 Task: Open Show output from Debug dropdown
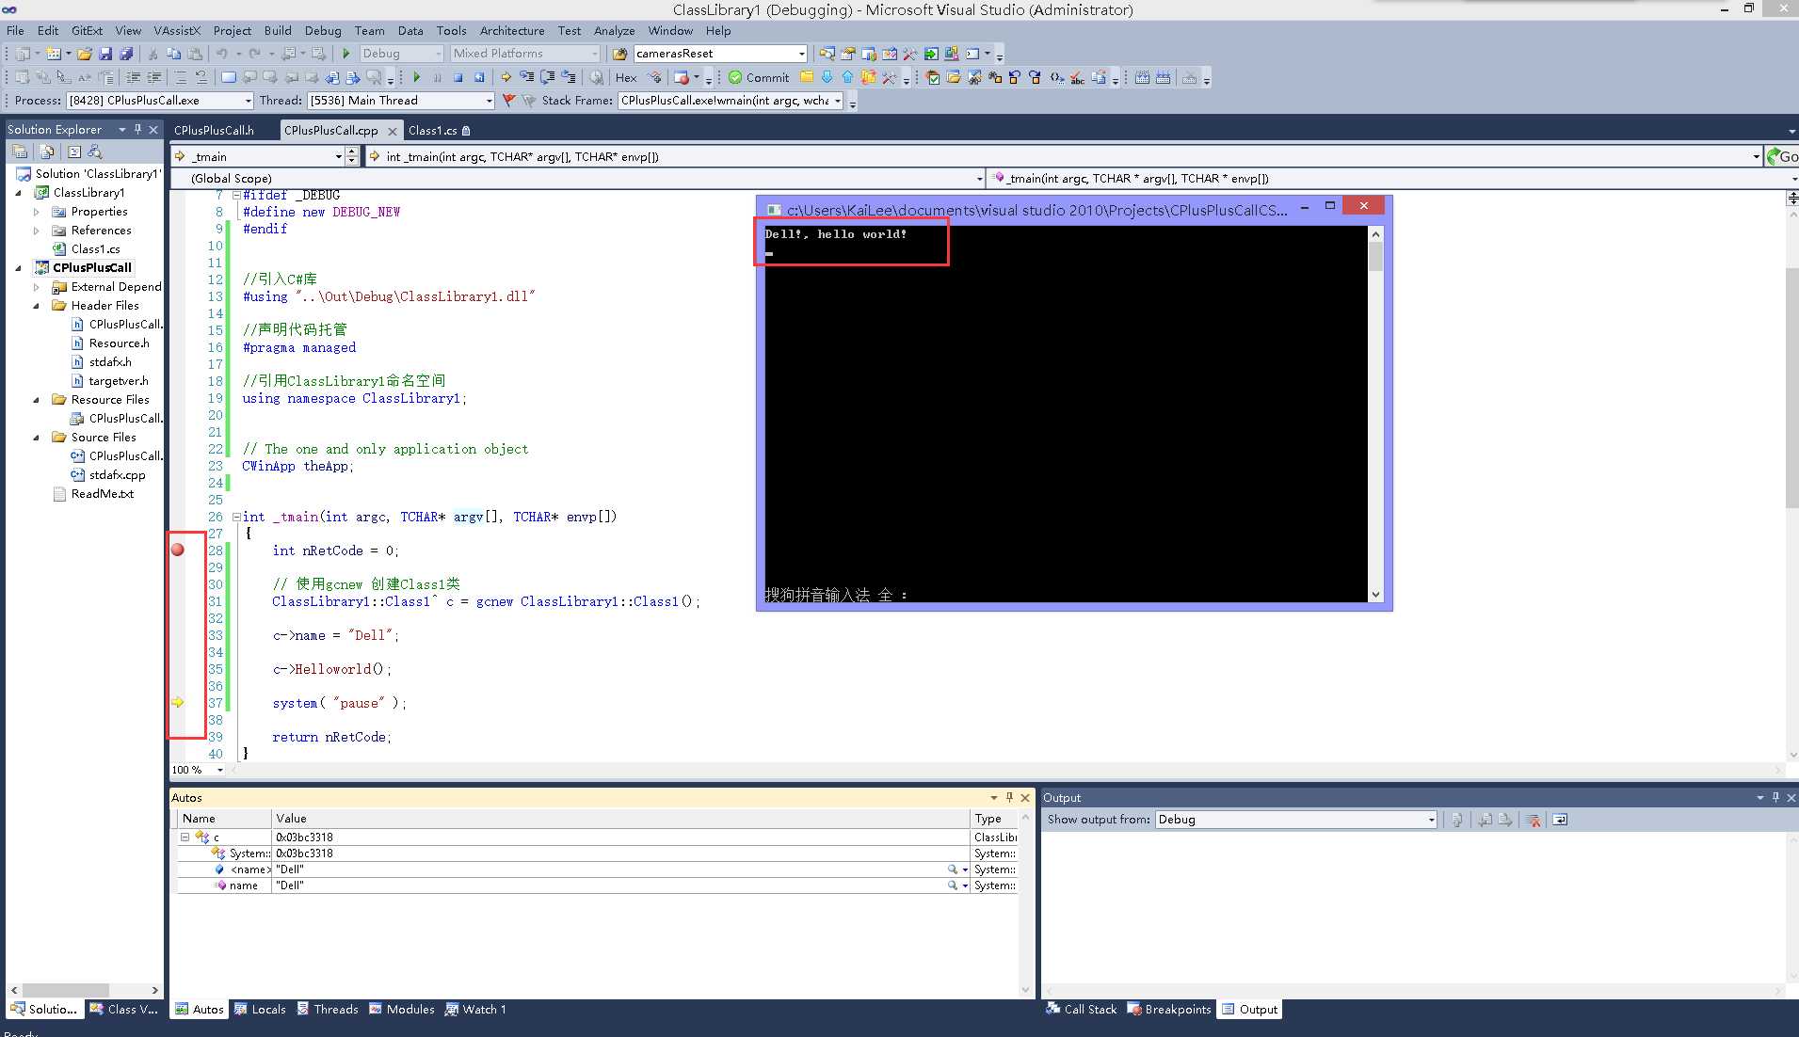point(1295,820)
